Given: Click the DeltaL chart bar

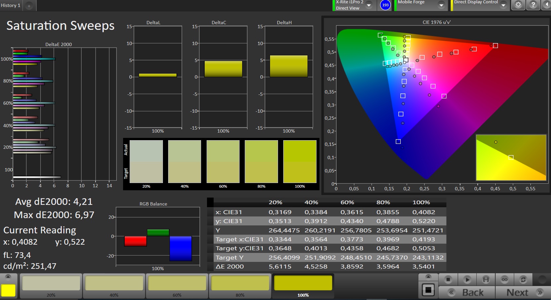Looking at the screenshot, I should [x=158, y=75].
